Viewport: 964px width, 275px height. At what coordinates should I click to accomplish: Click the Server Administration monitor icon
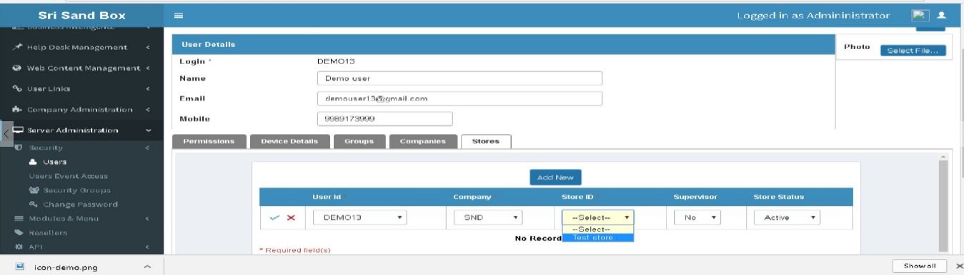coord(17,130)
